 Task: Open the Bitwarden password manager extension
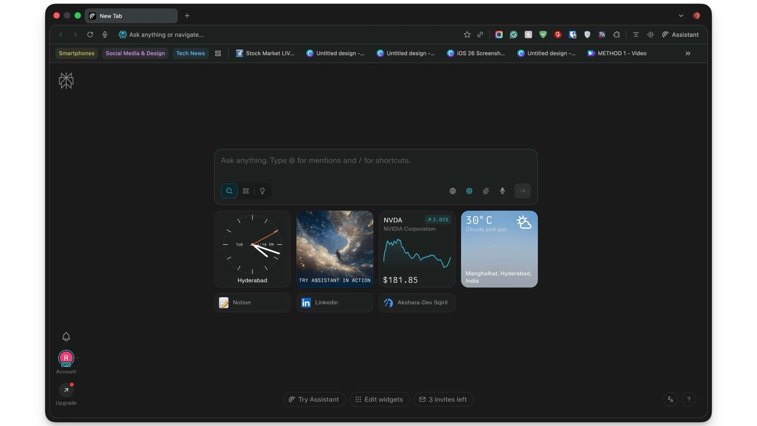click(x=572, y=35)
